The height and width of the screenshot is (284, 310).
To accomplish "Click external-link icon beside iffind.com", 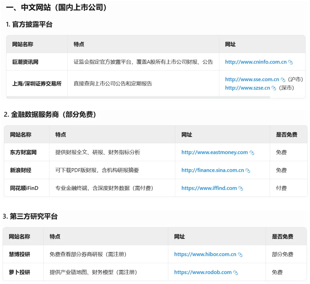I will (x=241, y=188).
